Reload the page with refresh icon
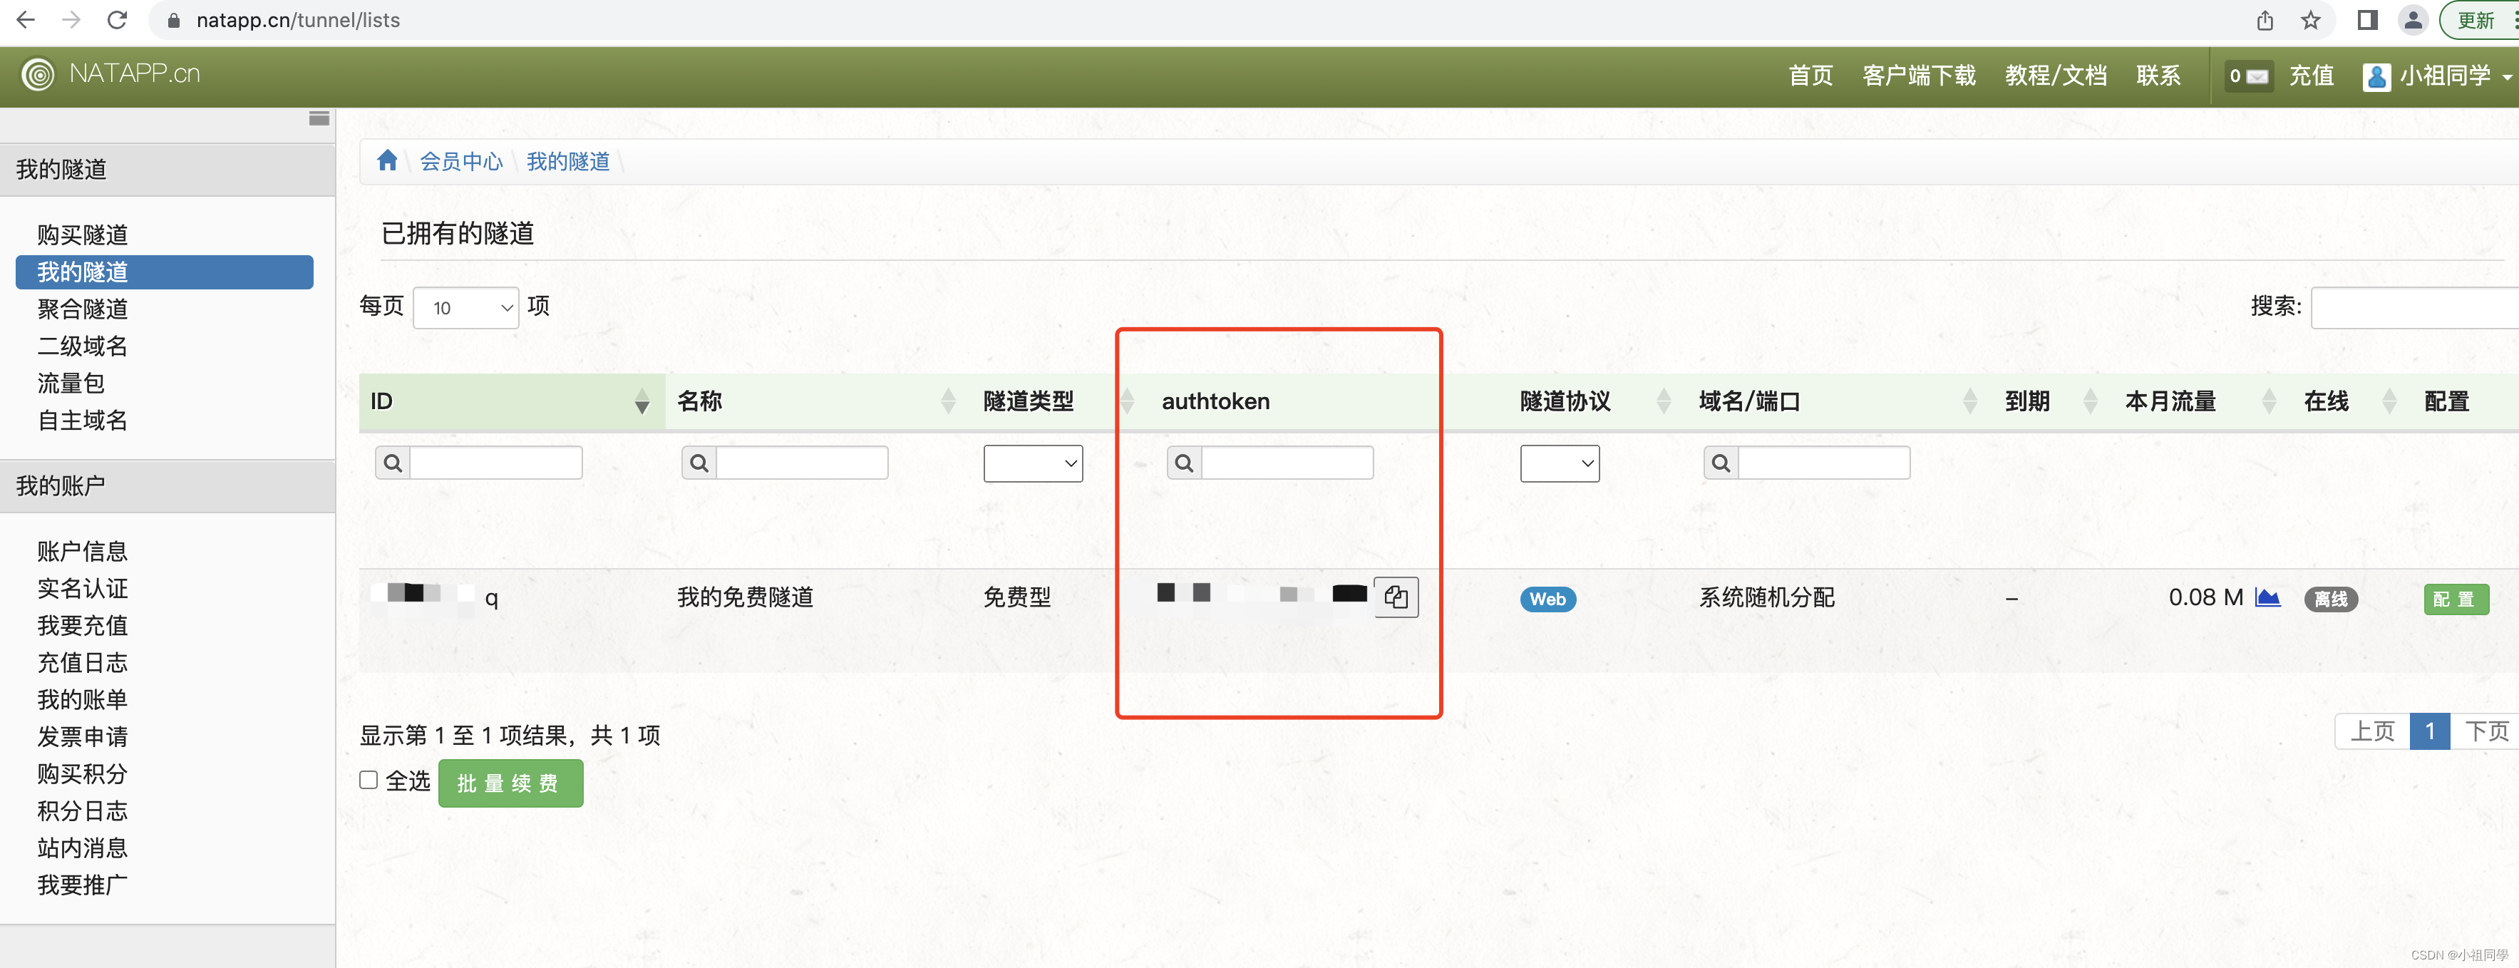Image resolution: width=2519 pixels, height=968 pixels. 118,19
